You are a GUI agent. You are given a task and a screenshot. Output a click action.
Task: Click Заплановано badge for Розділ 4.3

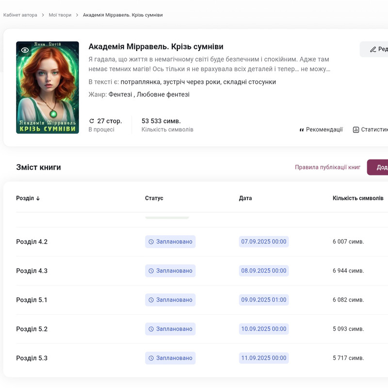click(x=170, y=271)
